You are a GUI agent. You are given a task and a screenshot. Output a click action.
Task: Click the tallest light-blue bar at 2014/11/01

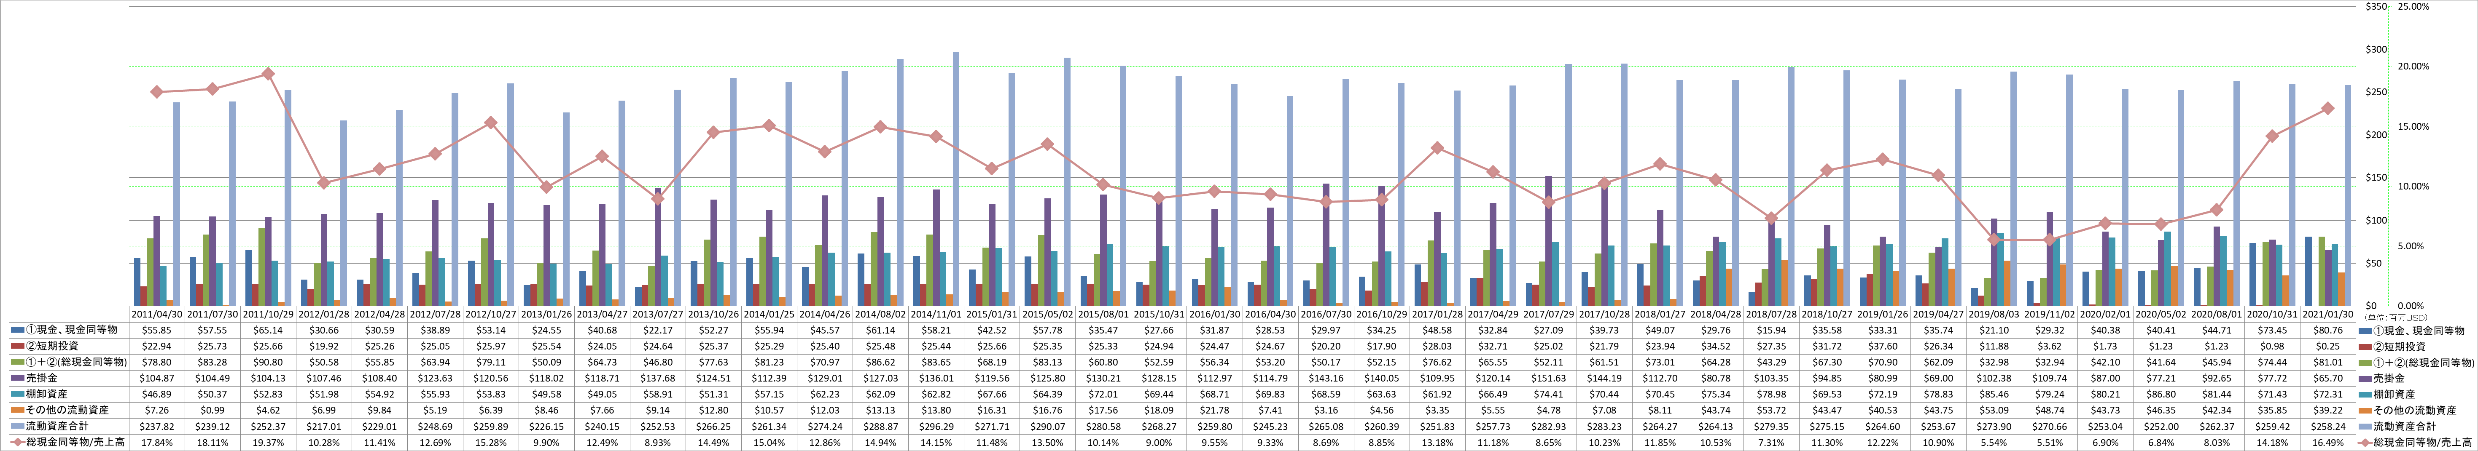click(956, 179)
